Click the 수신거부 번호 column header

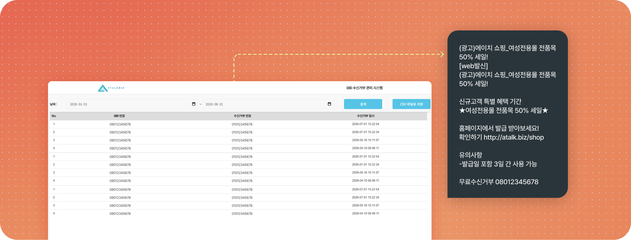coord(242,116)
